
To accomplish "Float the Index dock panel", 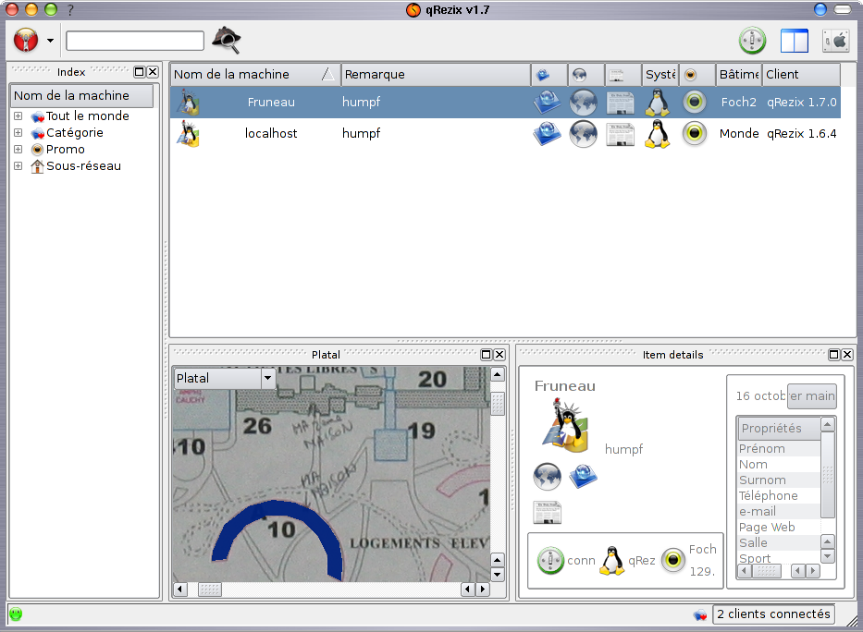I will (x=140, y=72).
